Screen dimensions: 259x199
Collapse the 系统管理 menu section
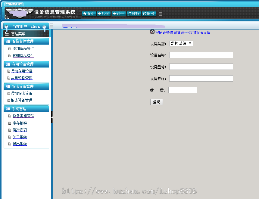(26, 109)
